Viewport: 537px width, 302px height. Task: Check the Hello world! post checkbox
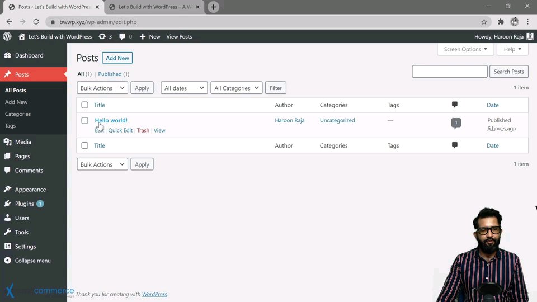pos(84,121)
